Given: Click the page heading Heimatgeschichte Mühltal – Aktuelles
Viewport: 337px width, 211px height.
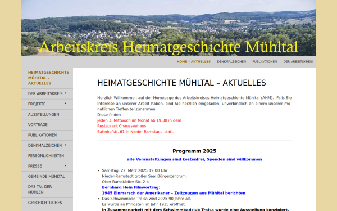Looking at the screenshot, I should coord(181,83).
